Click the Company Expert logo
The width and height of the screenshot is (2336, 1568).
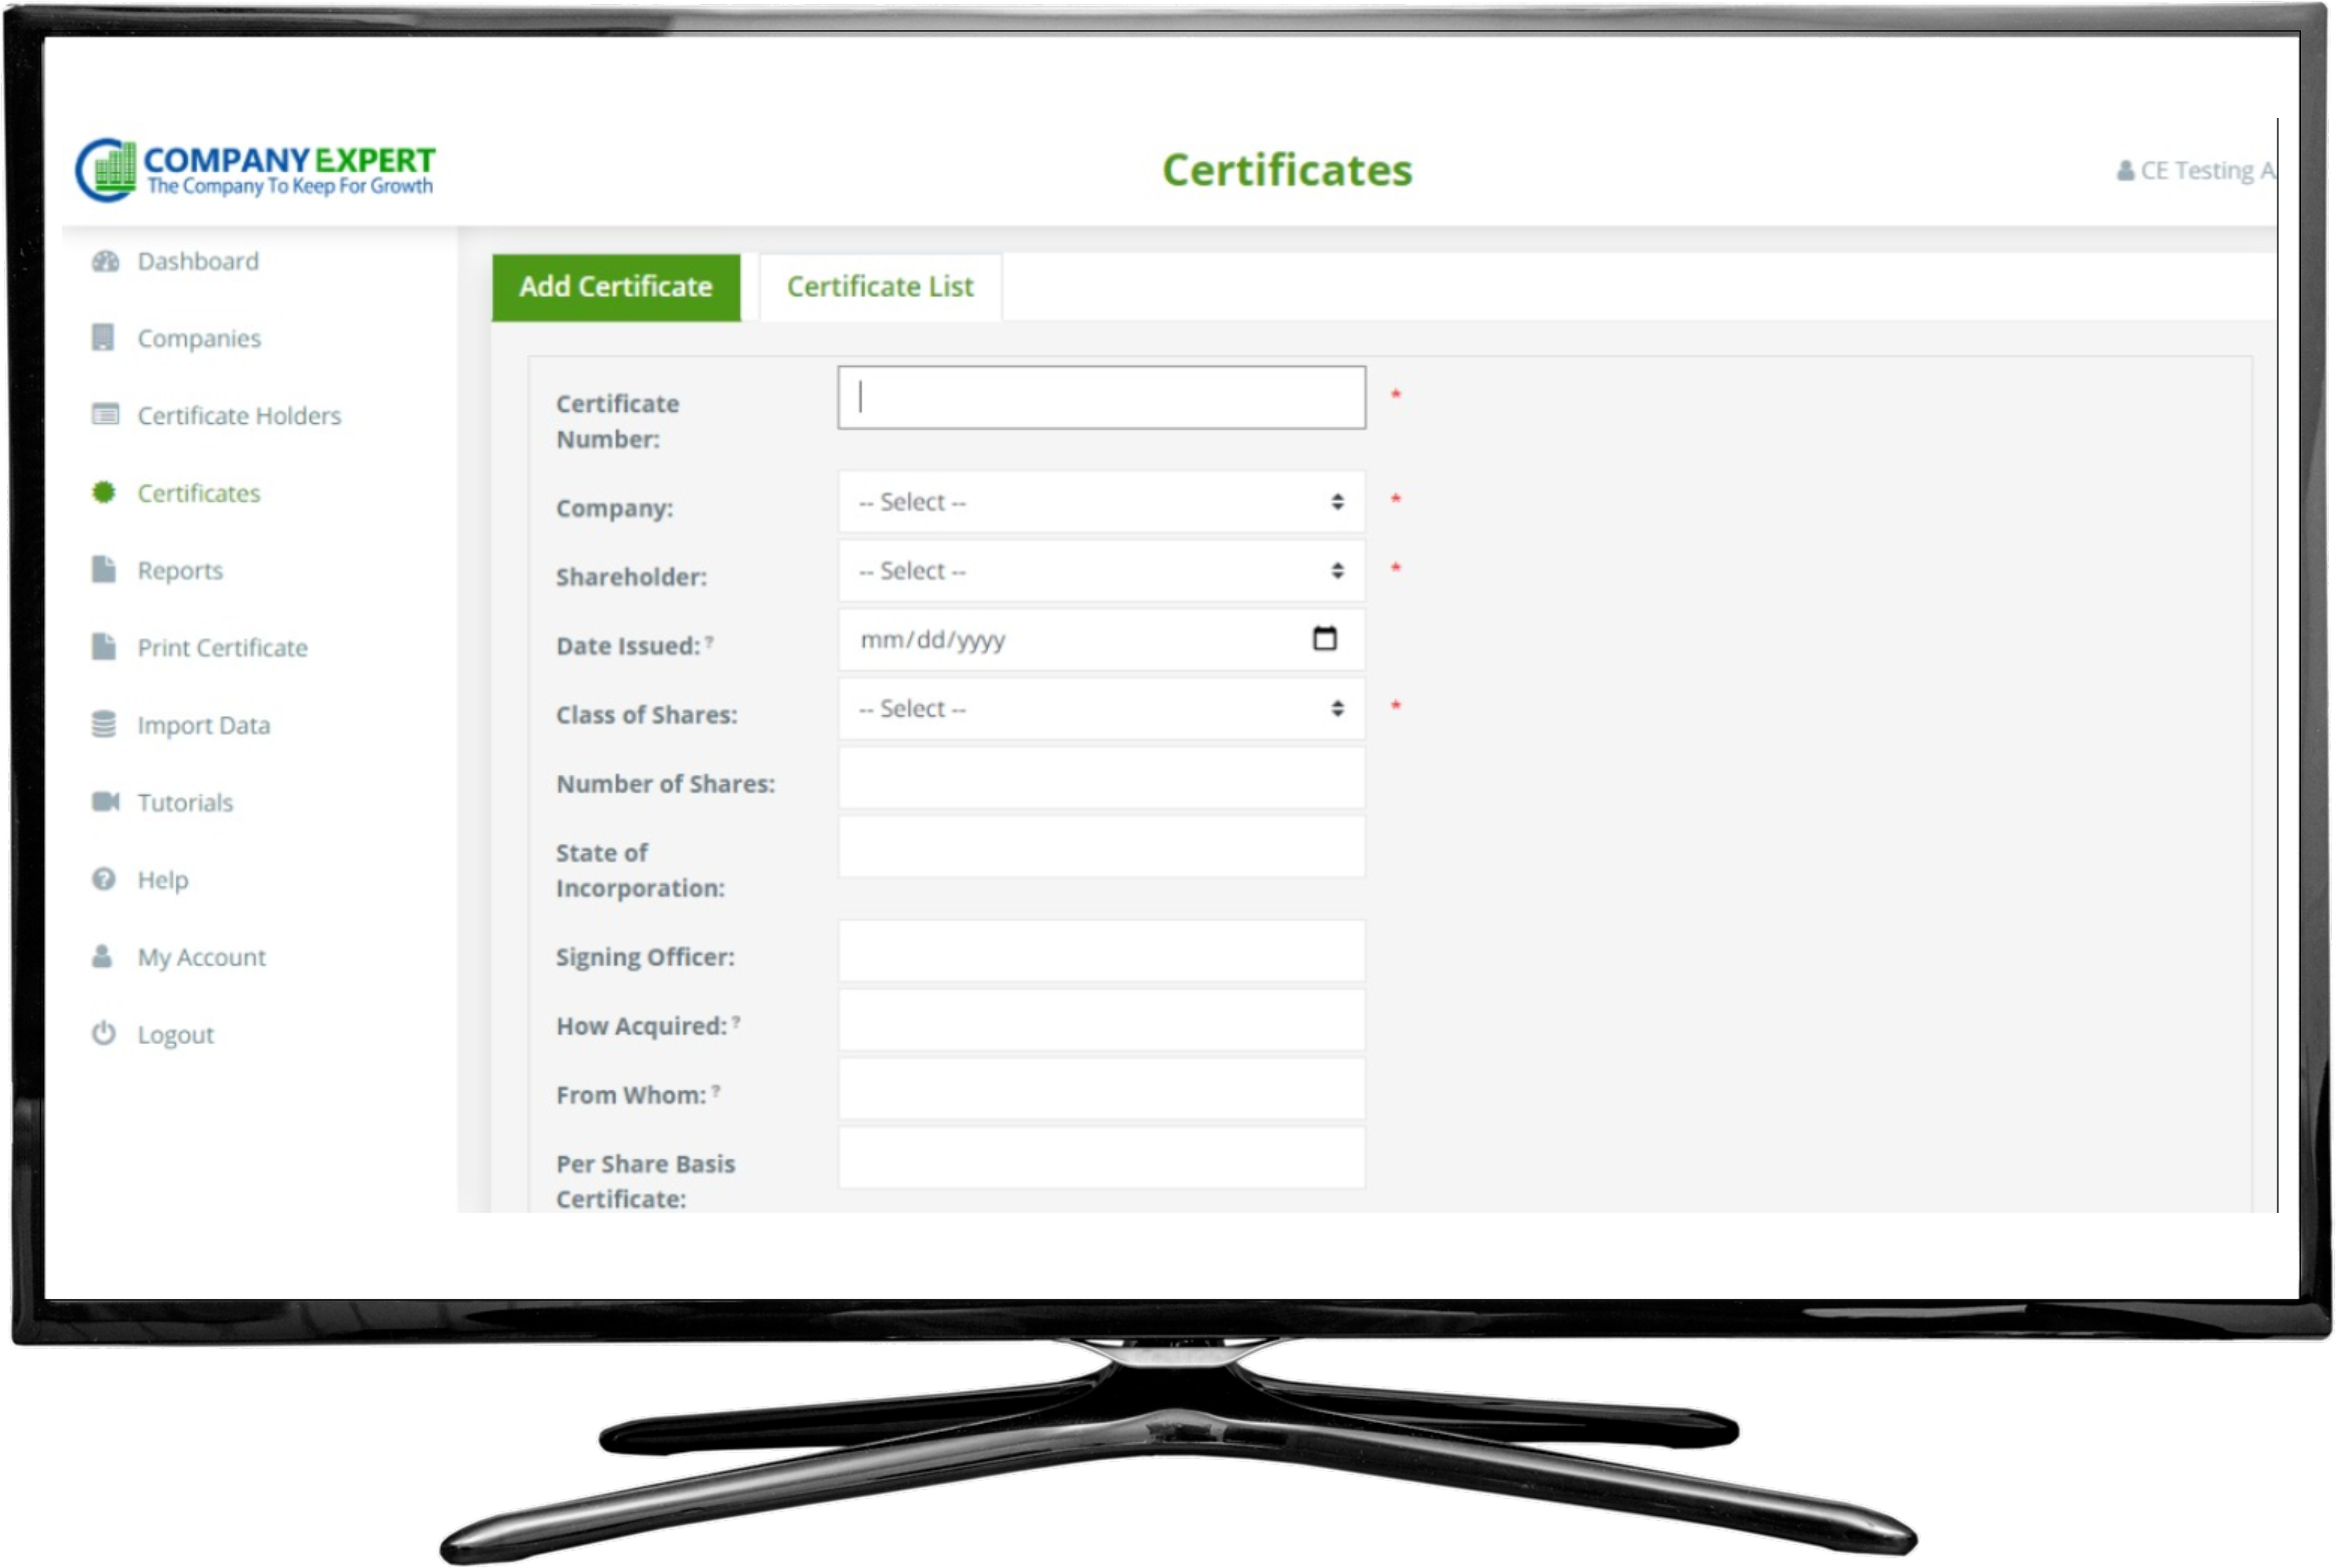(255, 170)
